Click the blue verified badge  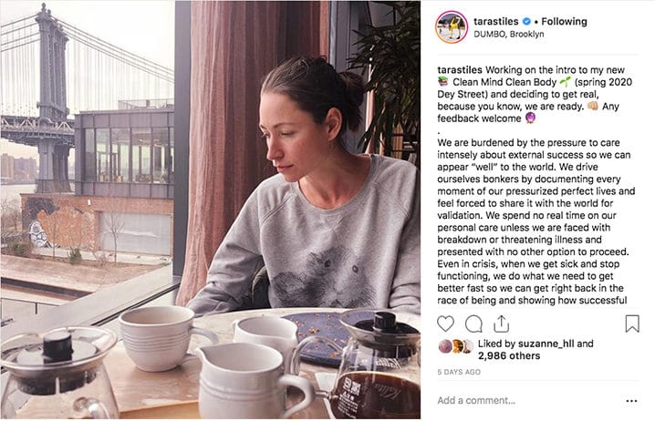526,21
